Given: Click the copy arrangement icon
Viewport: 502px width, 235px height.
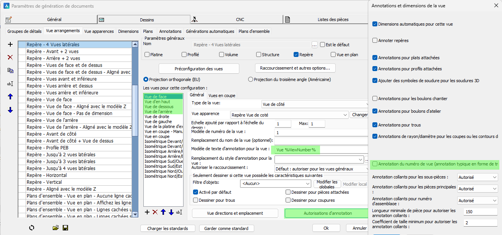Looking at the screenshot, I should coord(10,71).
